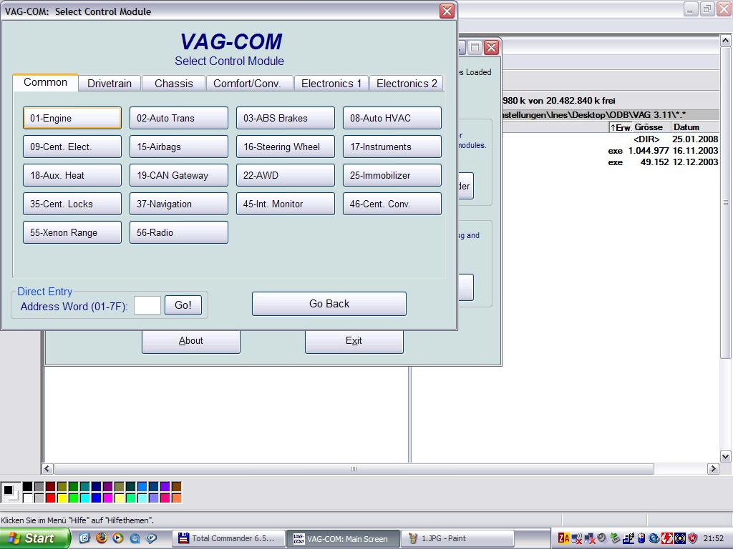
Task: Open the 01-Engine control module
Action: [x=72, y=118]
